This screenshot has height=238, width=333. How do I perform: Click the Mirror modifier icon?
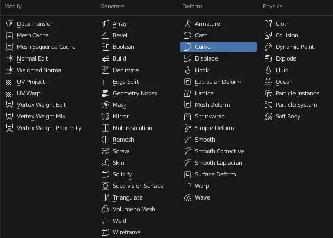point(105,116)
